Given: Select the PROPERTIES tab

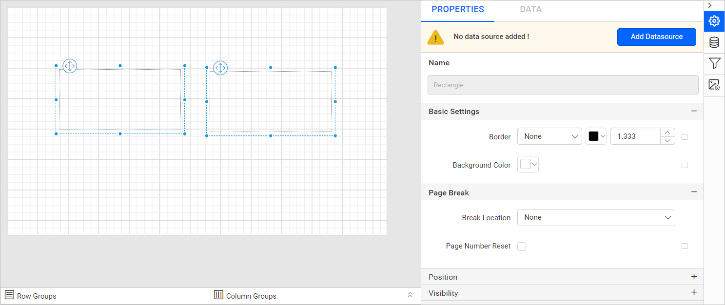Looking at the screenshot, I should [x=458, y=9].
